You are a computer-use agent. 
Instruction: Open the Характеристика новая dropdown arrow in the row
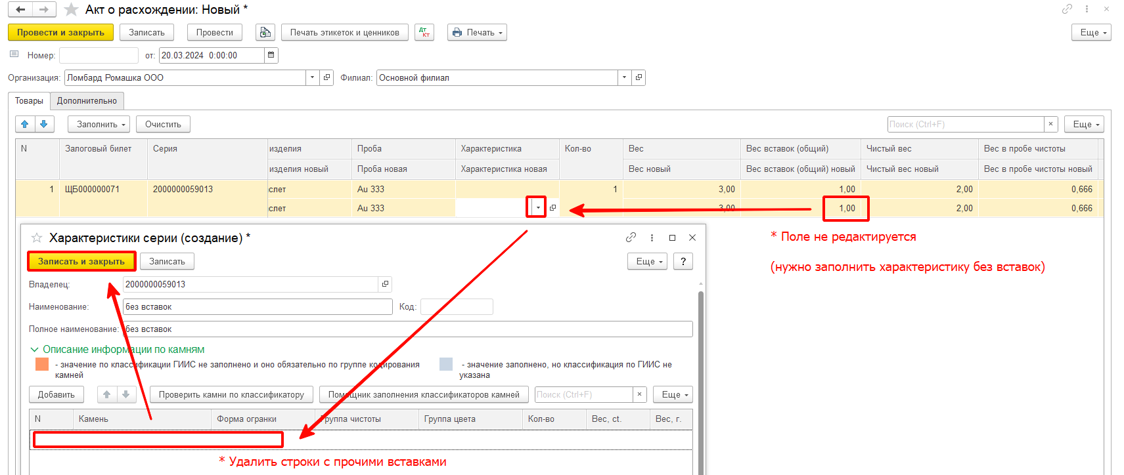coord(538,208)
